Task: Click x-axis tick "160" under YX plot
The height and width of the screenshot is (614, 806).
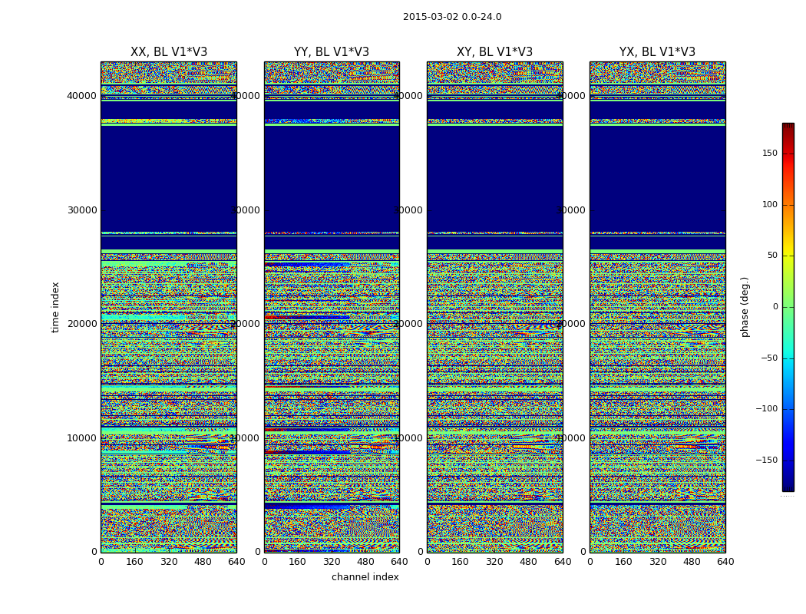Action: pyautogui.click(x=623, y=562)
